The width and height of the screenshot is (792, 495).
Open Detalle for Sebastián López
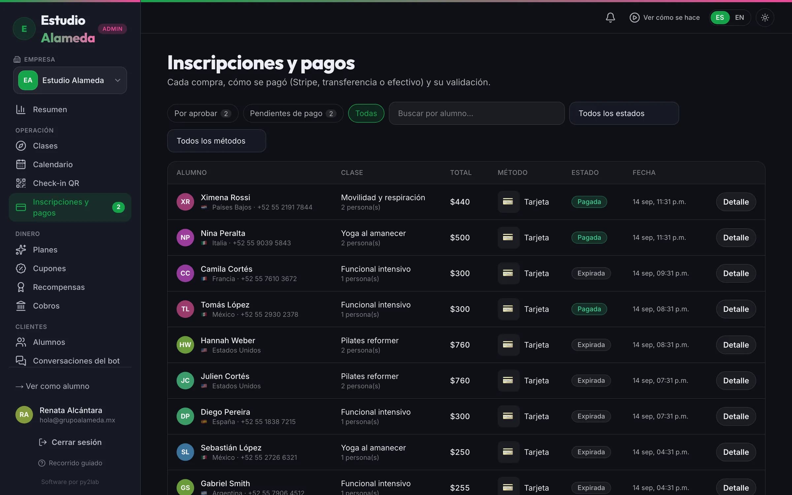click(x=736, y=452)
